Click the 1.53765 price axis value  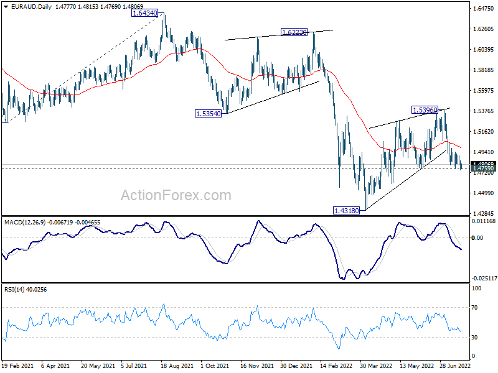tap(484, 111)
